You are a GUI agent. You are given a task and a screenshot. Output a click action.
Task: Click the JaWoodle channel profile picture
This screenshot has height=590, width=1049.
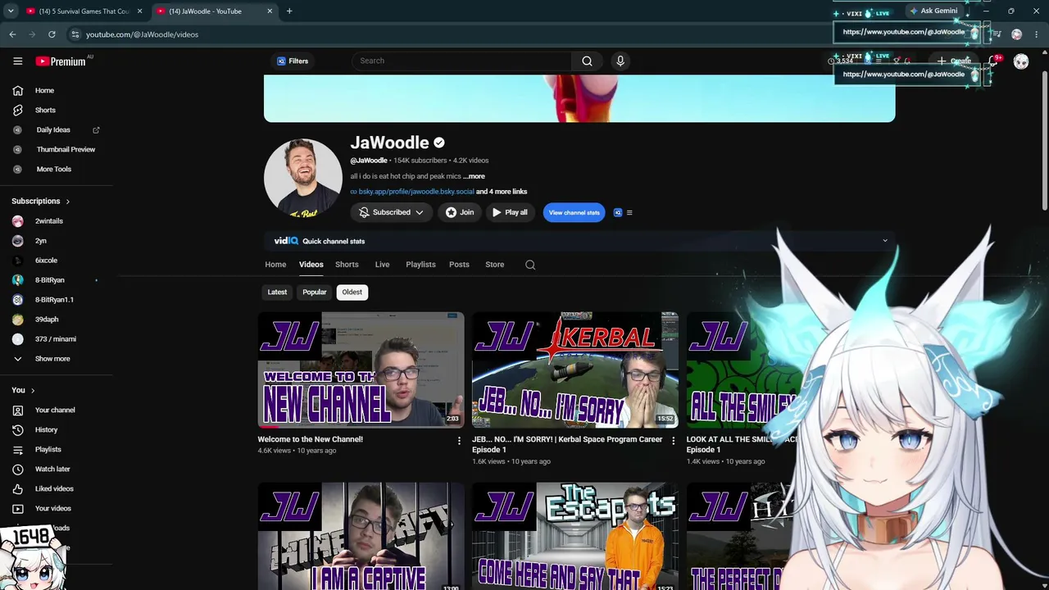302,178
